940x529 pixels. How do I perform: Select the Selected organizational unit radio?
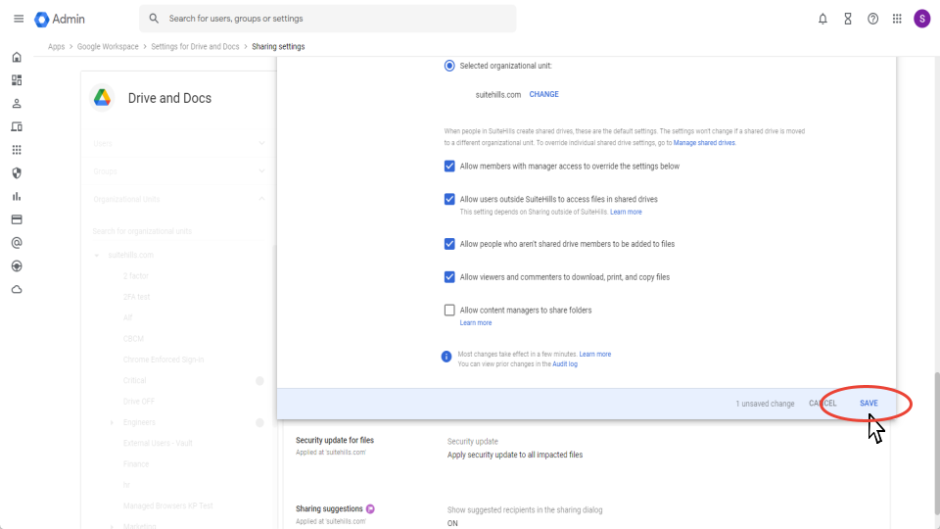pyautogui.click(x=449, y=66)
